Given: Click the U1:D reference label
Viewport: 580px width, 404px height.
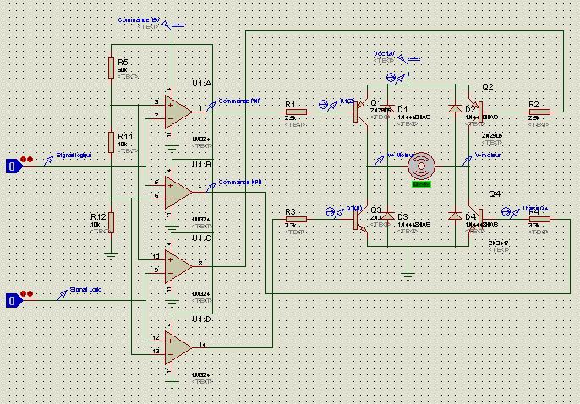Looking at the screenshot, I should click(x=201, y=319).
